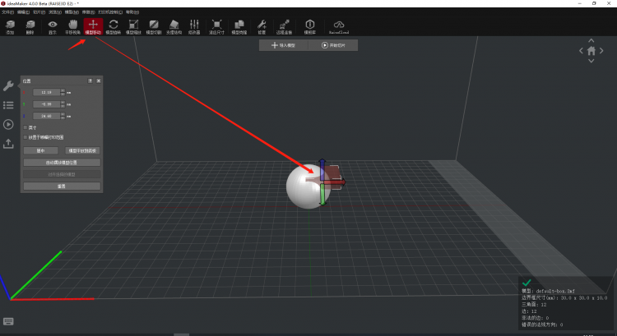The image size is (617, 336).
Task: Click the Start Slicing button (开始切片)
Action: point(334,46)
